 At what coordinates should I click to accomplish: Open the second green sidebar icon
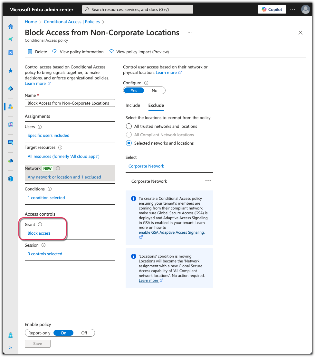coord(10,39)
